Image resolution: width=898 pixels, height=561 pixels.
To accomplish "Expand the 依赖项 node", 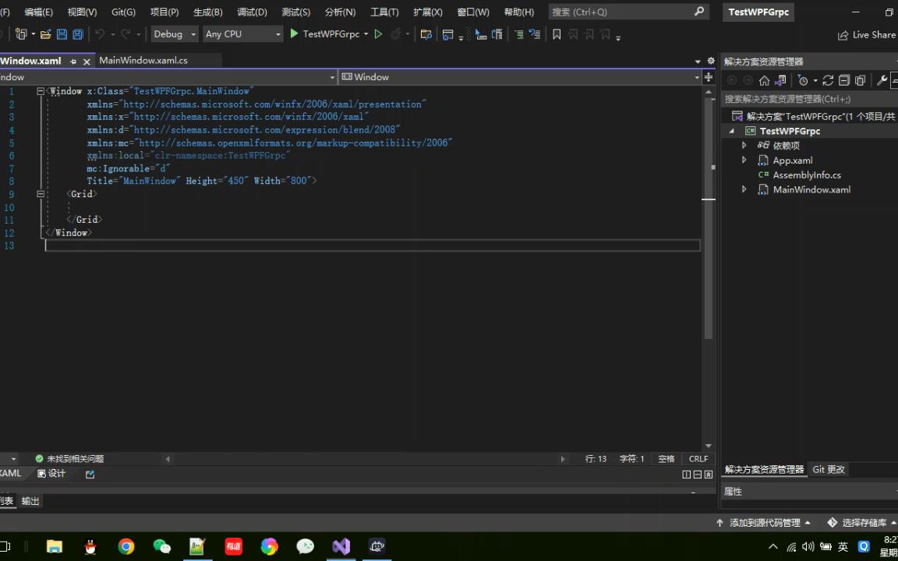I will (744, 146).
